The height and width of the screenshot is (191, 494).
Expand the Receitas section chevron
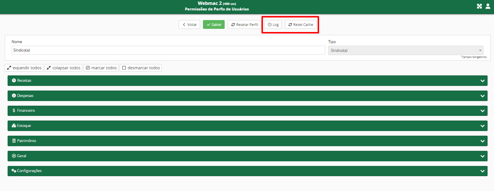482,81
